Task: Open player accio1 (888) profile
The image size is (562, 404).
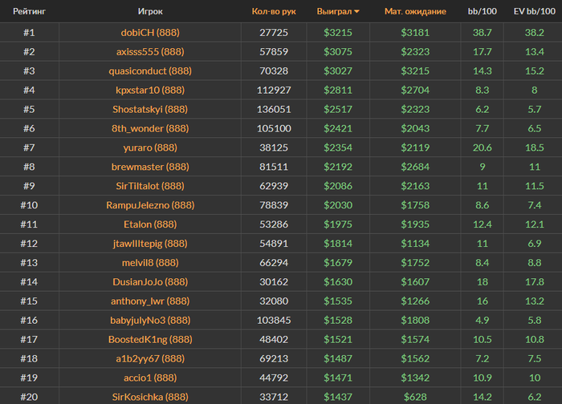Action: 150,378
